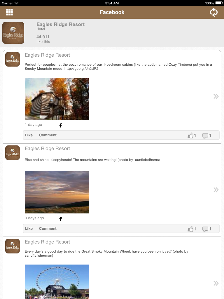This screenshot has height=299, width=224.
Task: Tap the refresh feed icon
Action: pos(213,12)
